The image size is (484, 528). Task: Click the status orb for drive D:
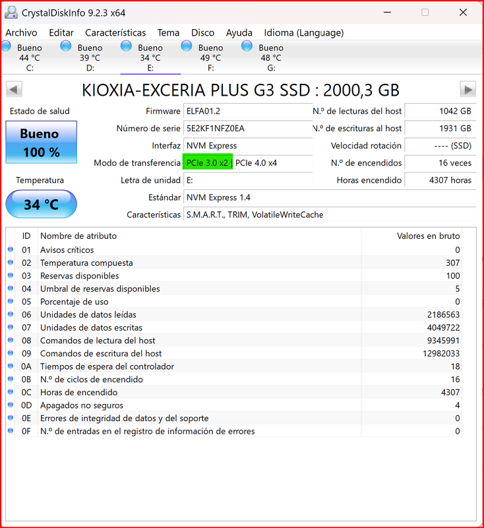[x=65, y=46]
